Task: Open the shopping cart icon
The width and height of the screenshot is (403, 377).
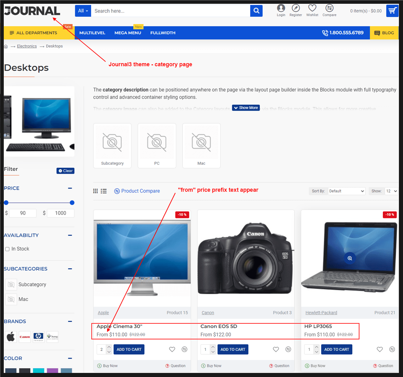Action: click(392, 11)
